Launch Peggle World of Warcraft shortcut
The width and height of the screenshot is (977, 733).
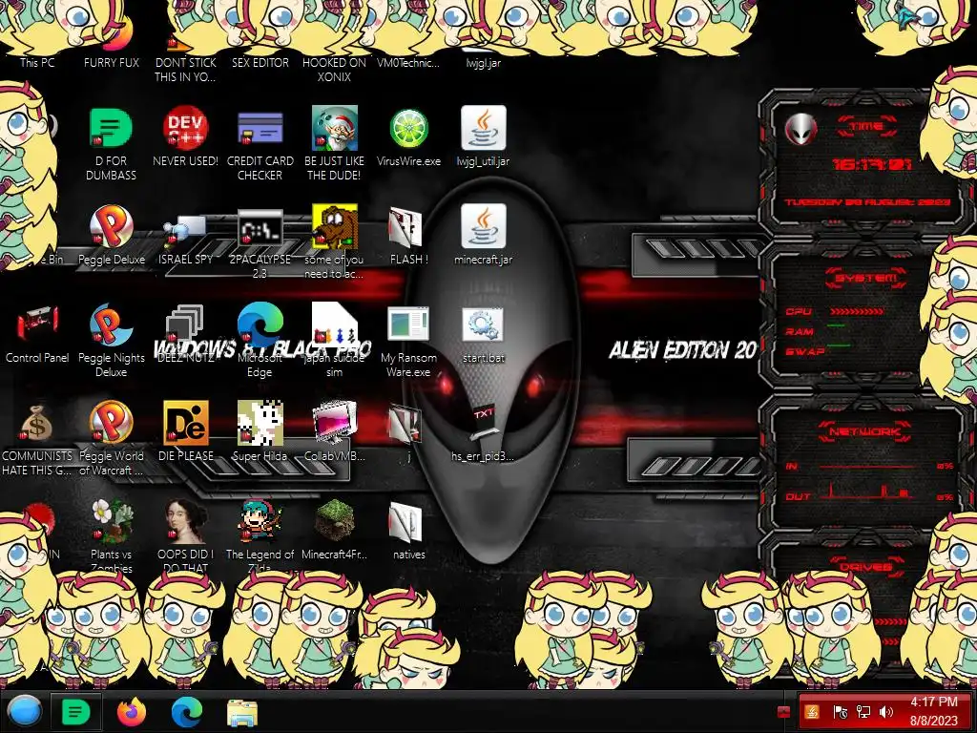click(111, 423)
